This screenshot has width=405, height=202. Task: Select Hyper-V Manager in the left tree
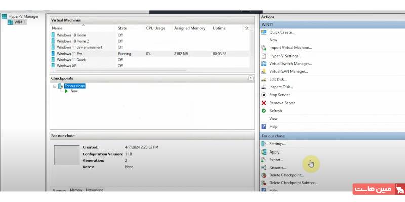(x=23, y=16)
